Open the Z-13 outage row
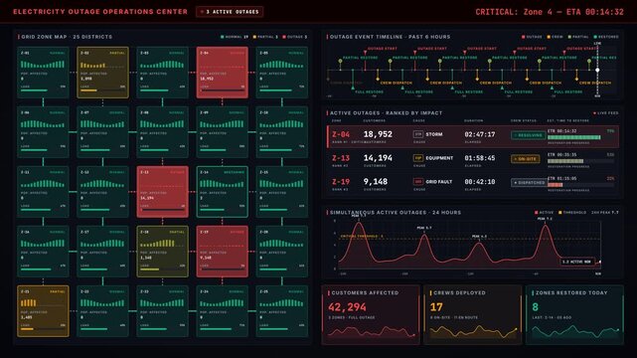Image resolution: width=637 pixels, height=358 pixels. click(473, 160)
